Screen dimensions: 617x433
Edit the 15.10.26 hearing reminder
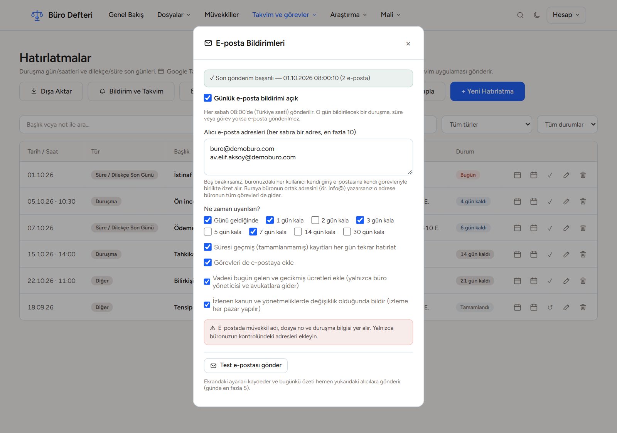click(x=566, y=254)
